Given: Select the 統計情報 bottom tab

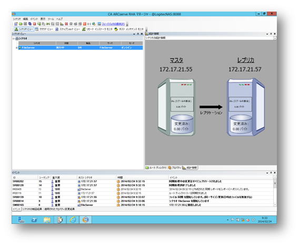Looking at the screenshot, I should 190,168.
